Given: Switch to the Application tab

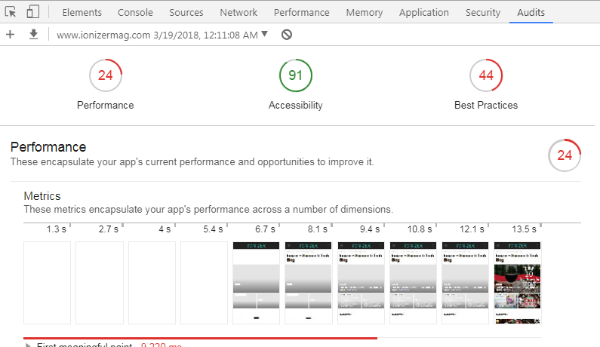Looking at the screenshot, I should coord(424,12).
